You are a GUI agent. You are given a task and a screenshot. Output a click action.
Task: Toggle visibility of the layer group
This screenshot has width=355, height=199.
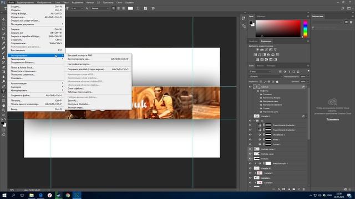tap(250, 121)
